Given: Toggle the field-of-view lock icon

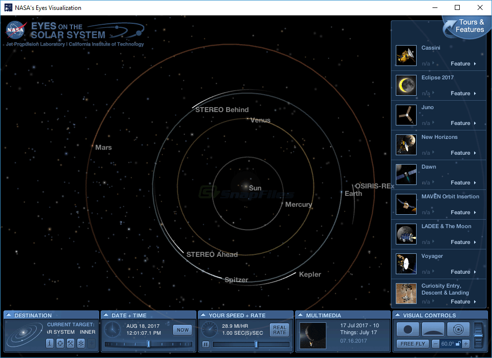Looking at the screenshot, I should (457, 343).
